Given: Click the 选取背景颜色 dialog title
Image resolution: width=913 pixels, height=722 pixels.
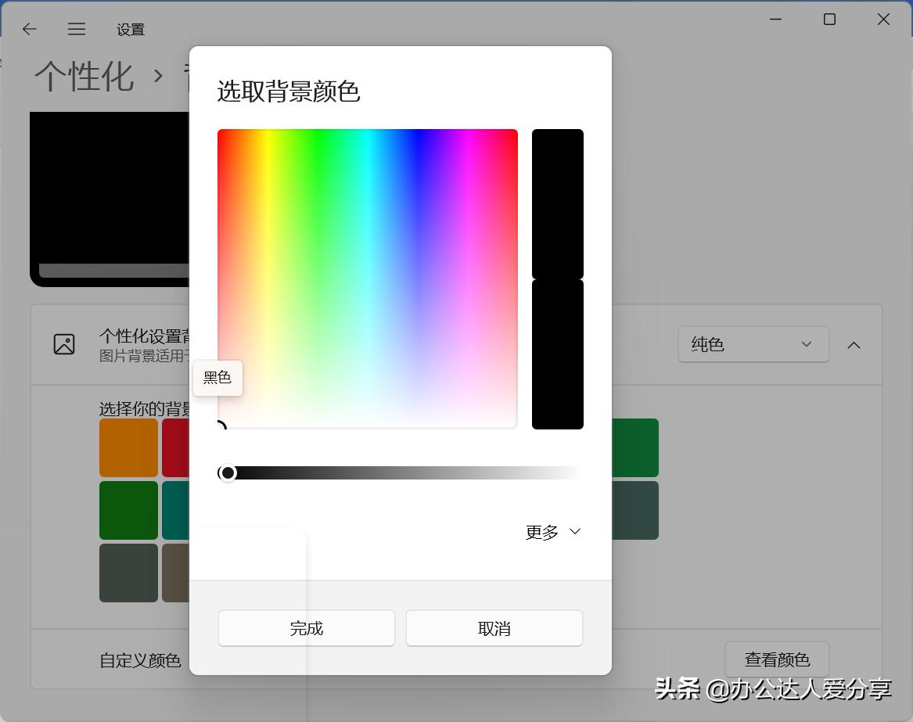Looking at the screenshot, I should coord(289,92).
